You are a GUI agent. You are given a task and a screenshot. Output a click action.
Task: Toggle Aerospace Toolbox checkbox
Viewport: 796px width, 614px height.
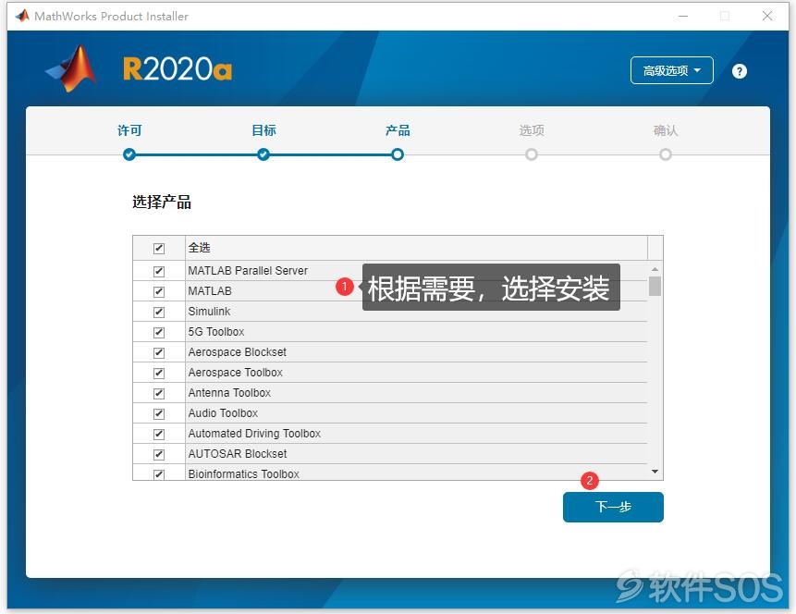pos(159,373)
